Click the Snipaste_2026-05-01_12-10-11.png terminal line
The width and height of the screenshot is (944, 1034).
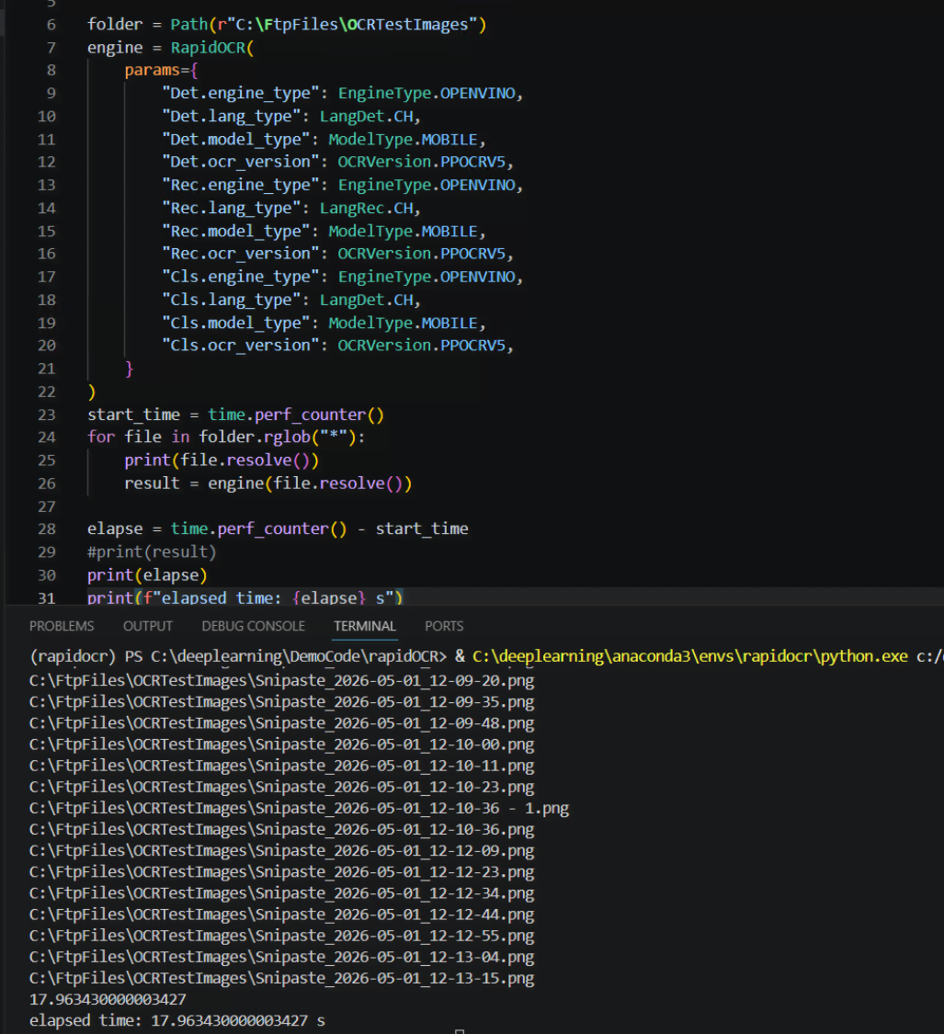[281, 766]
